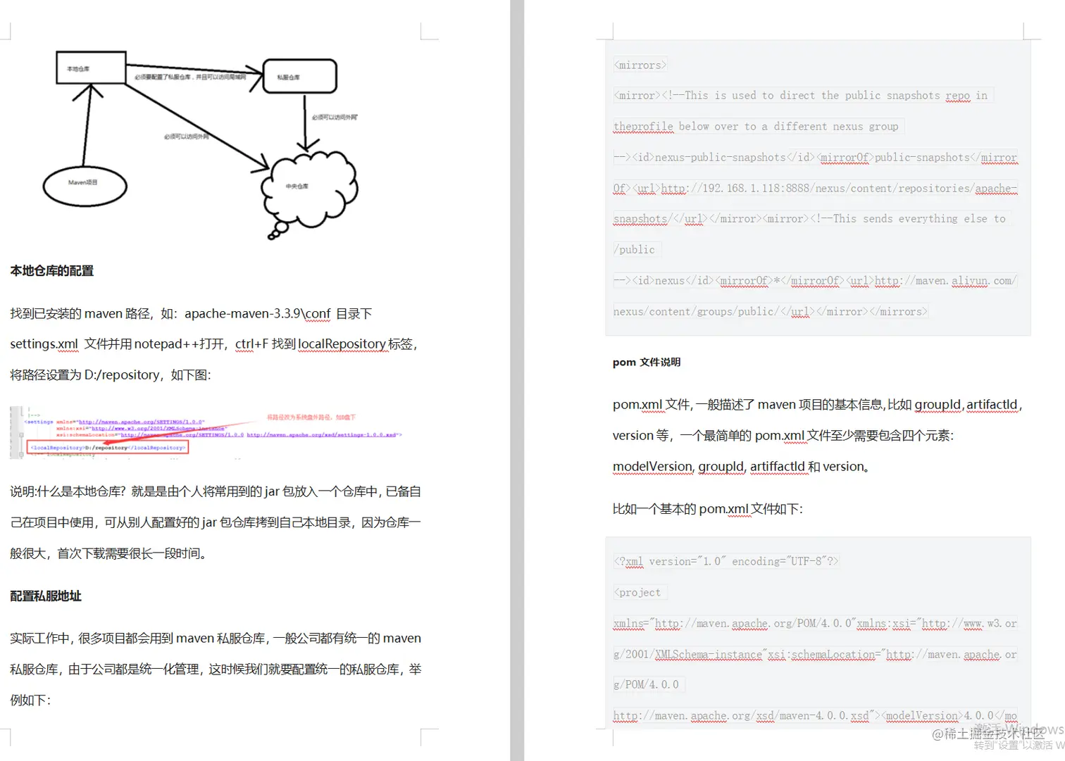Click the groupId underlined text
Image resolution: width=1065 pixels, height=761 pixels.
[x=938, y=404]
